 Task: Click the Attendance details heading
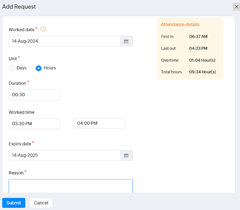(180, 24)
